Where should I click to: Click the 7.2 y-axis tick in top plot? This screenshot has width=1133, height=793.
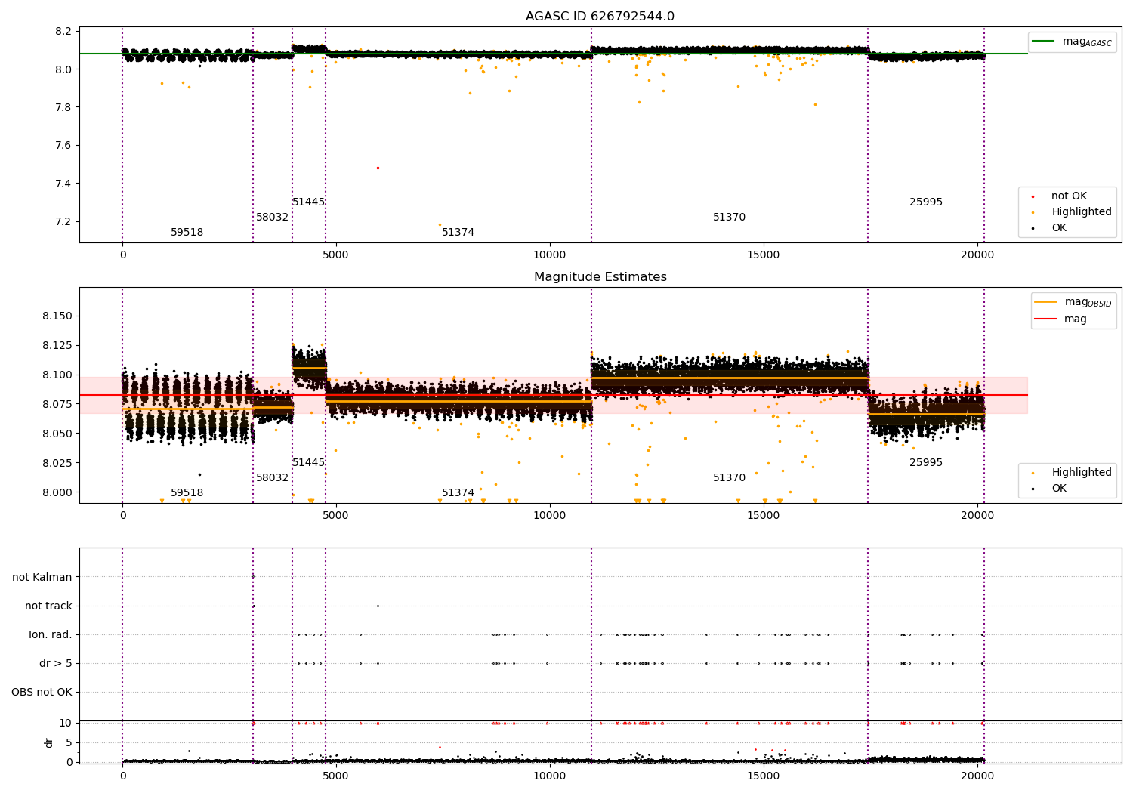coord(64,222)
